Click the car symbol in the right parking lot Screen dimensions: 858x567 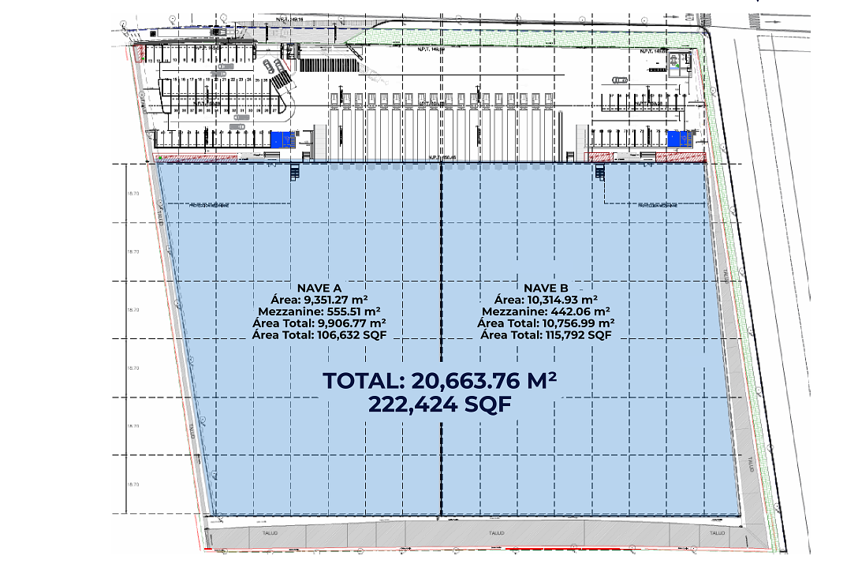coord(619,79)
